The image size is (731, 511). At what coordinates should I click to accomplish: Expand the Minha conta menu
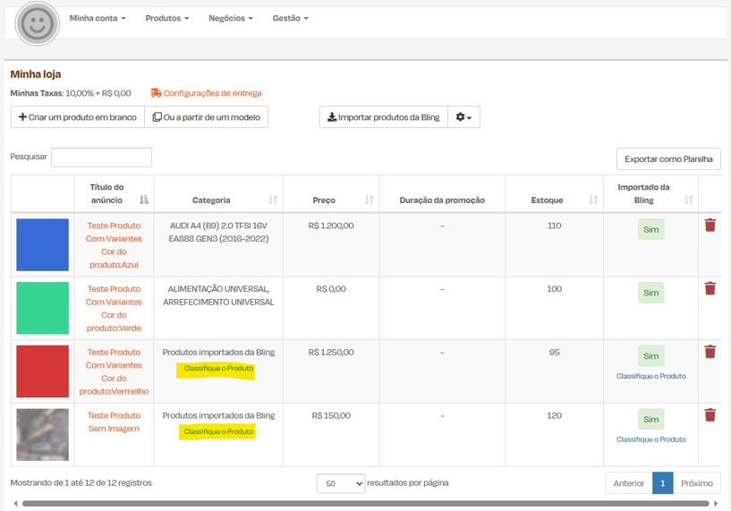[x=97, y=18]
